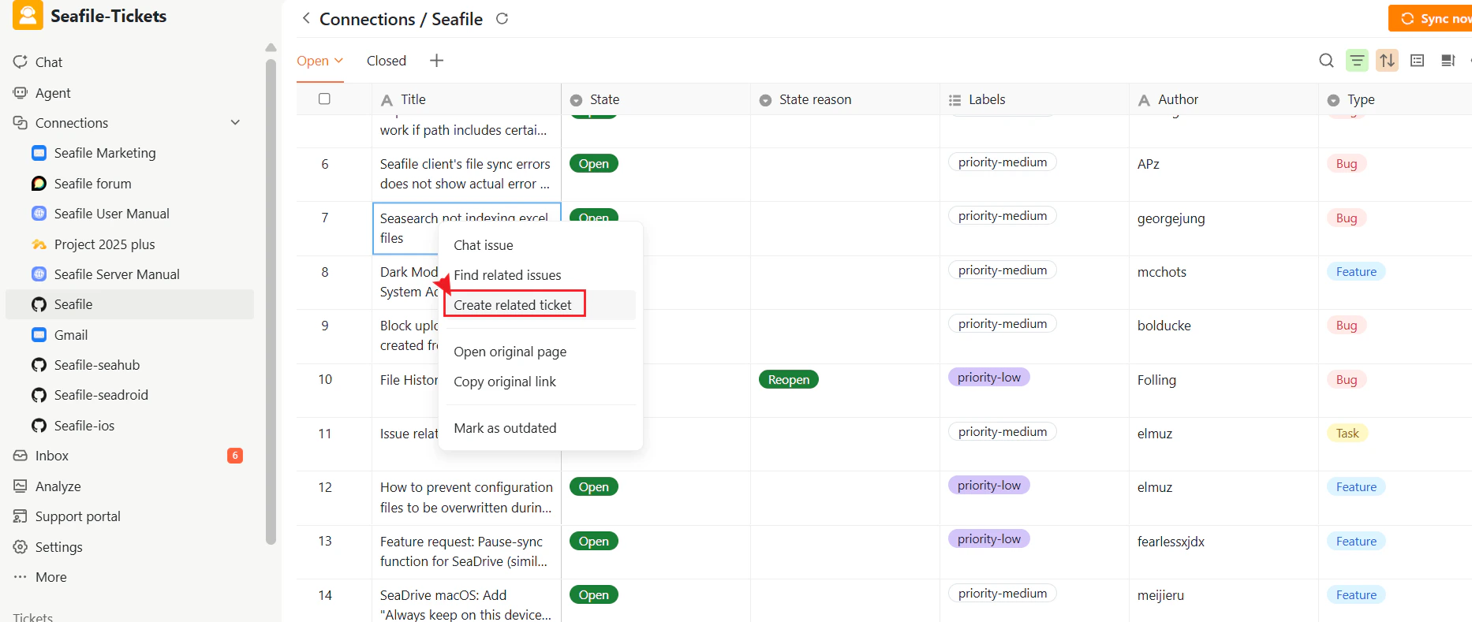The image size is (1472, 622).
Task: Tick the select-all rows checkbox
Action: pyautogui.click(x=324, y=99)
